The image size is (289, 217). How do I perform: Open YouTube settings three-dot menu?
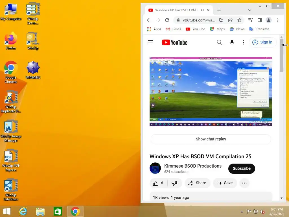pyautogui.click(x=243, y=42)
